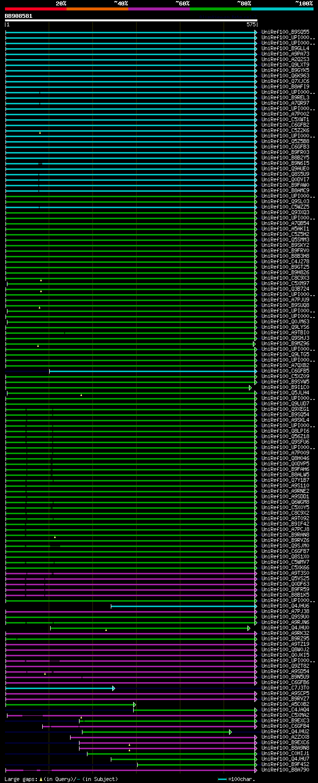Click label UniRef100_Q6WGM8
The image size is (318, 783).
[x=285, y=502]
